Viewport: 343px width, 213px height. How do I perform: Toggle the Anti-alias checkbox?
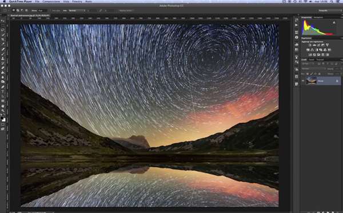point(50,10)
